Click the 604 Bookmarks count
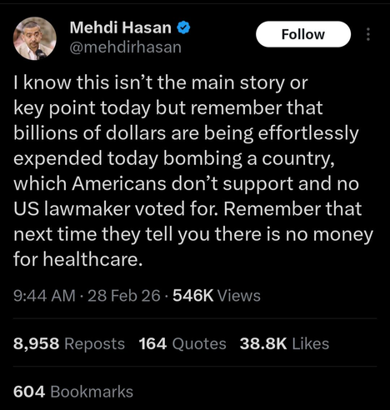390x410 pixels. 73,392
